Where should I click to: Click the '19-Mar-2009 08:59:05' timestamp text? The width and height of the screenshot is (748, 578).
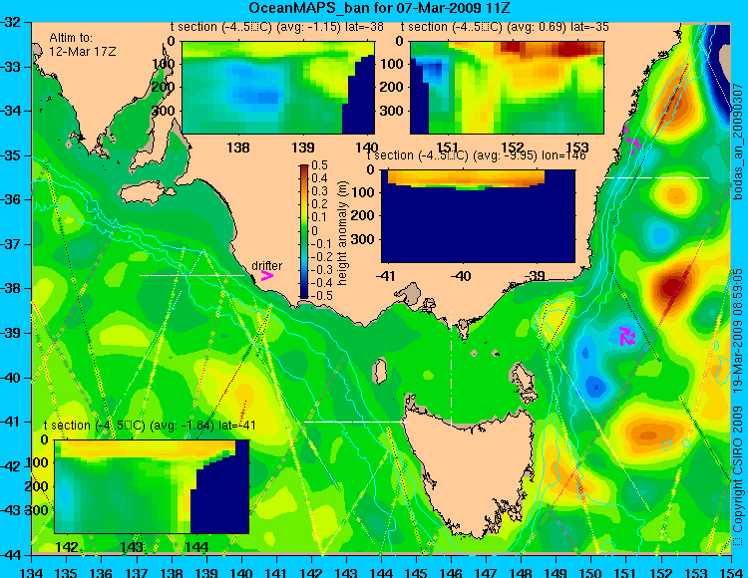click(738, 331)
